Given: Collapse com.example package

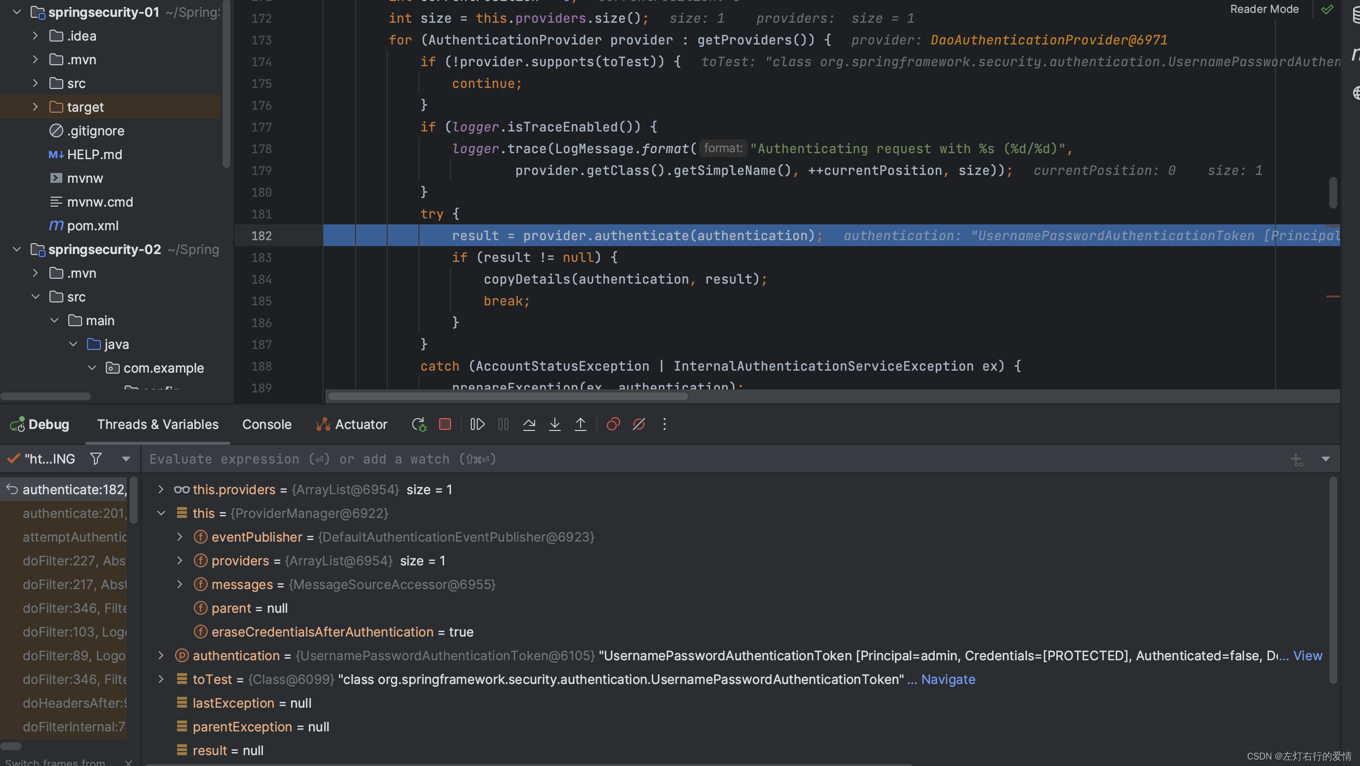Looking at the screenshot, I should pos(92,368).
